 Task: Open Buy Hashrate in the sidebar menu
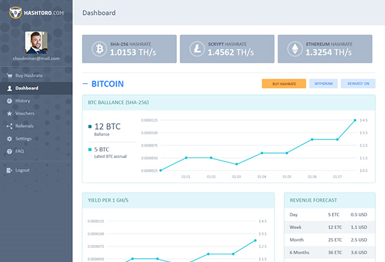(x=29, y=76)
